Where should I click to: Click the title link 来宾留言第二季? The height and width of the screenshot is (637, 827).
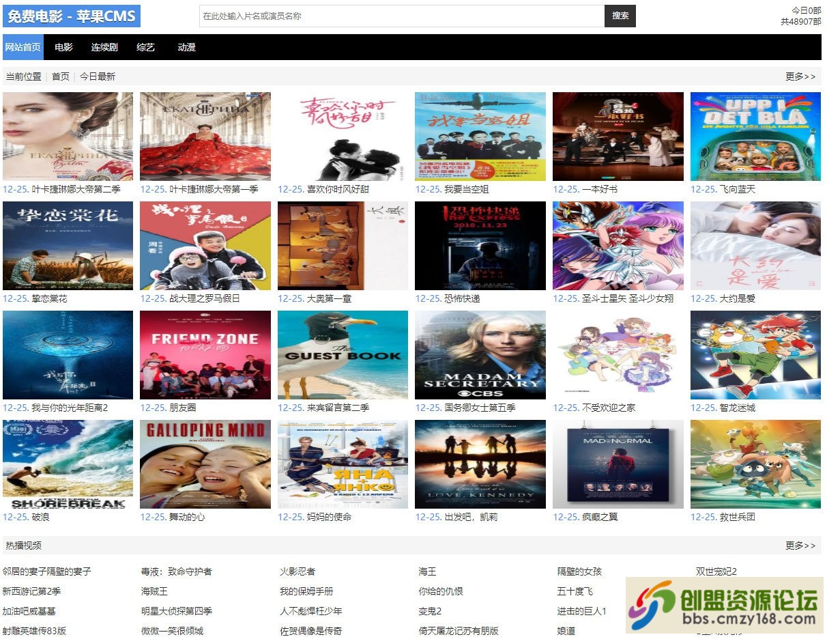click(x=338, y=408)
